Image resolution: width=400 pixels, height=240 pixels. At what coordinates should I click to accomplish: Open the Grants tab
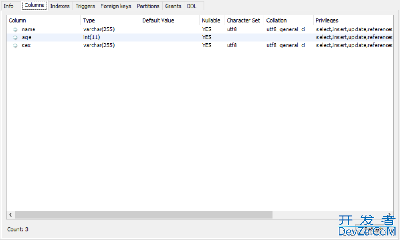173,6
